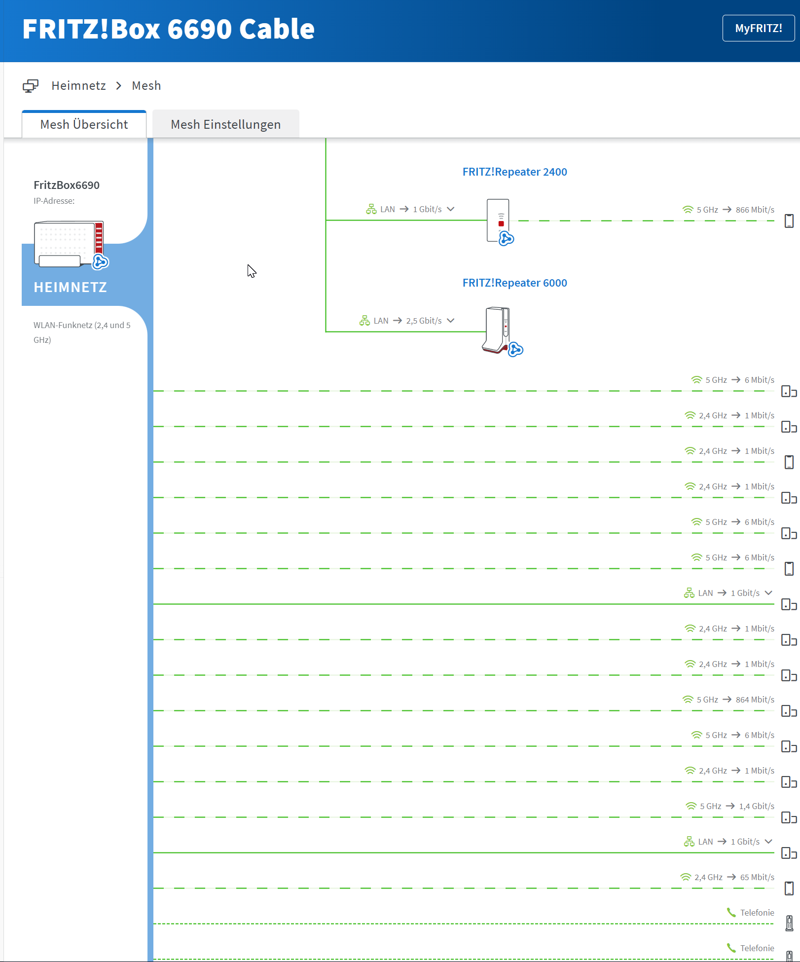Click the WLAN icon beside 5 GHz 866 Mbit/s
800x962 pixels.
688,210
